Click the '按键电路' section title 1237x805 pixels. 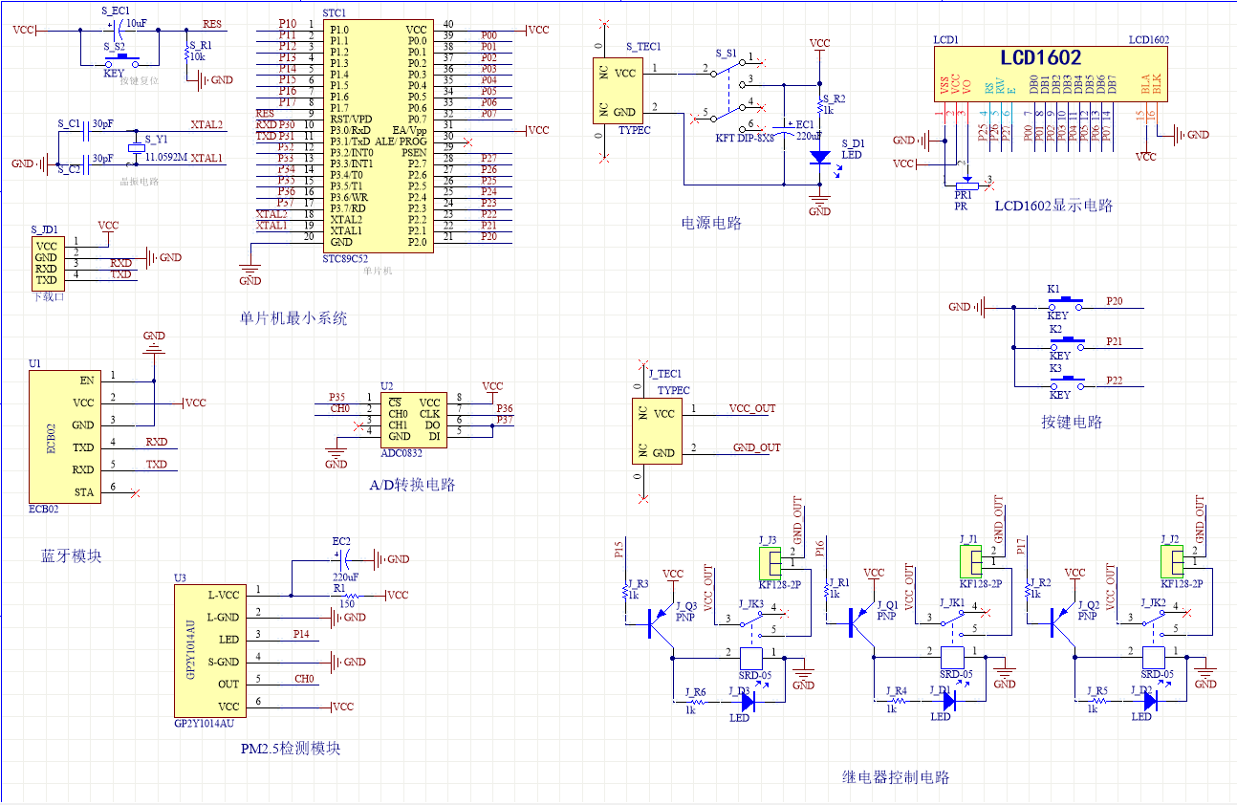click(1072, 422)
